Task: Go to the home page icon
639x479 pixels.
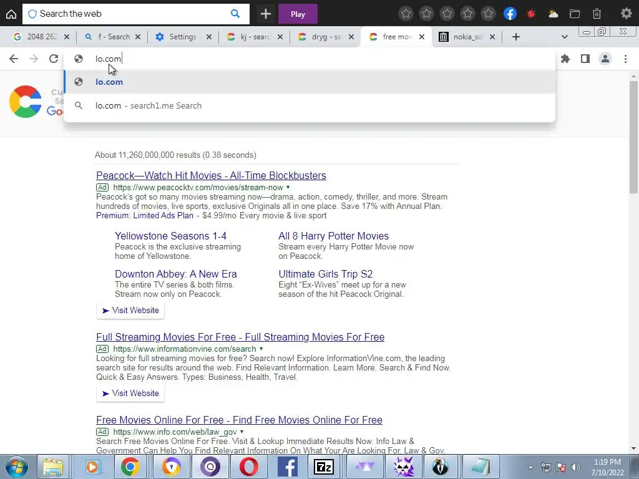Action: 11,14
